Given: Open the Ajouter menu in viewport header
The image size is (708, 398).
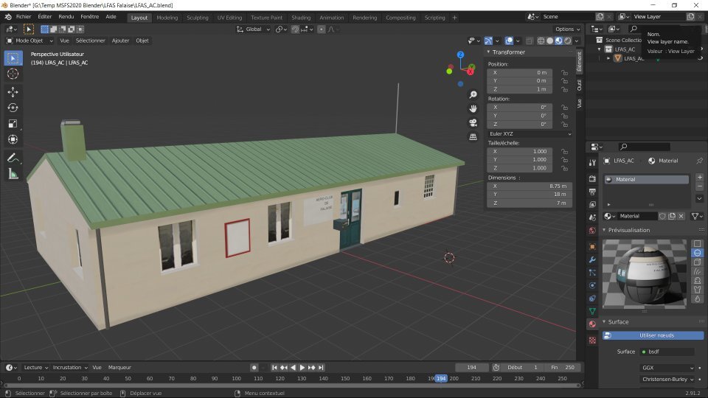Looking at the screenshot, I should pyautogui.click(x=120, y=41).
